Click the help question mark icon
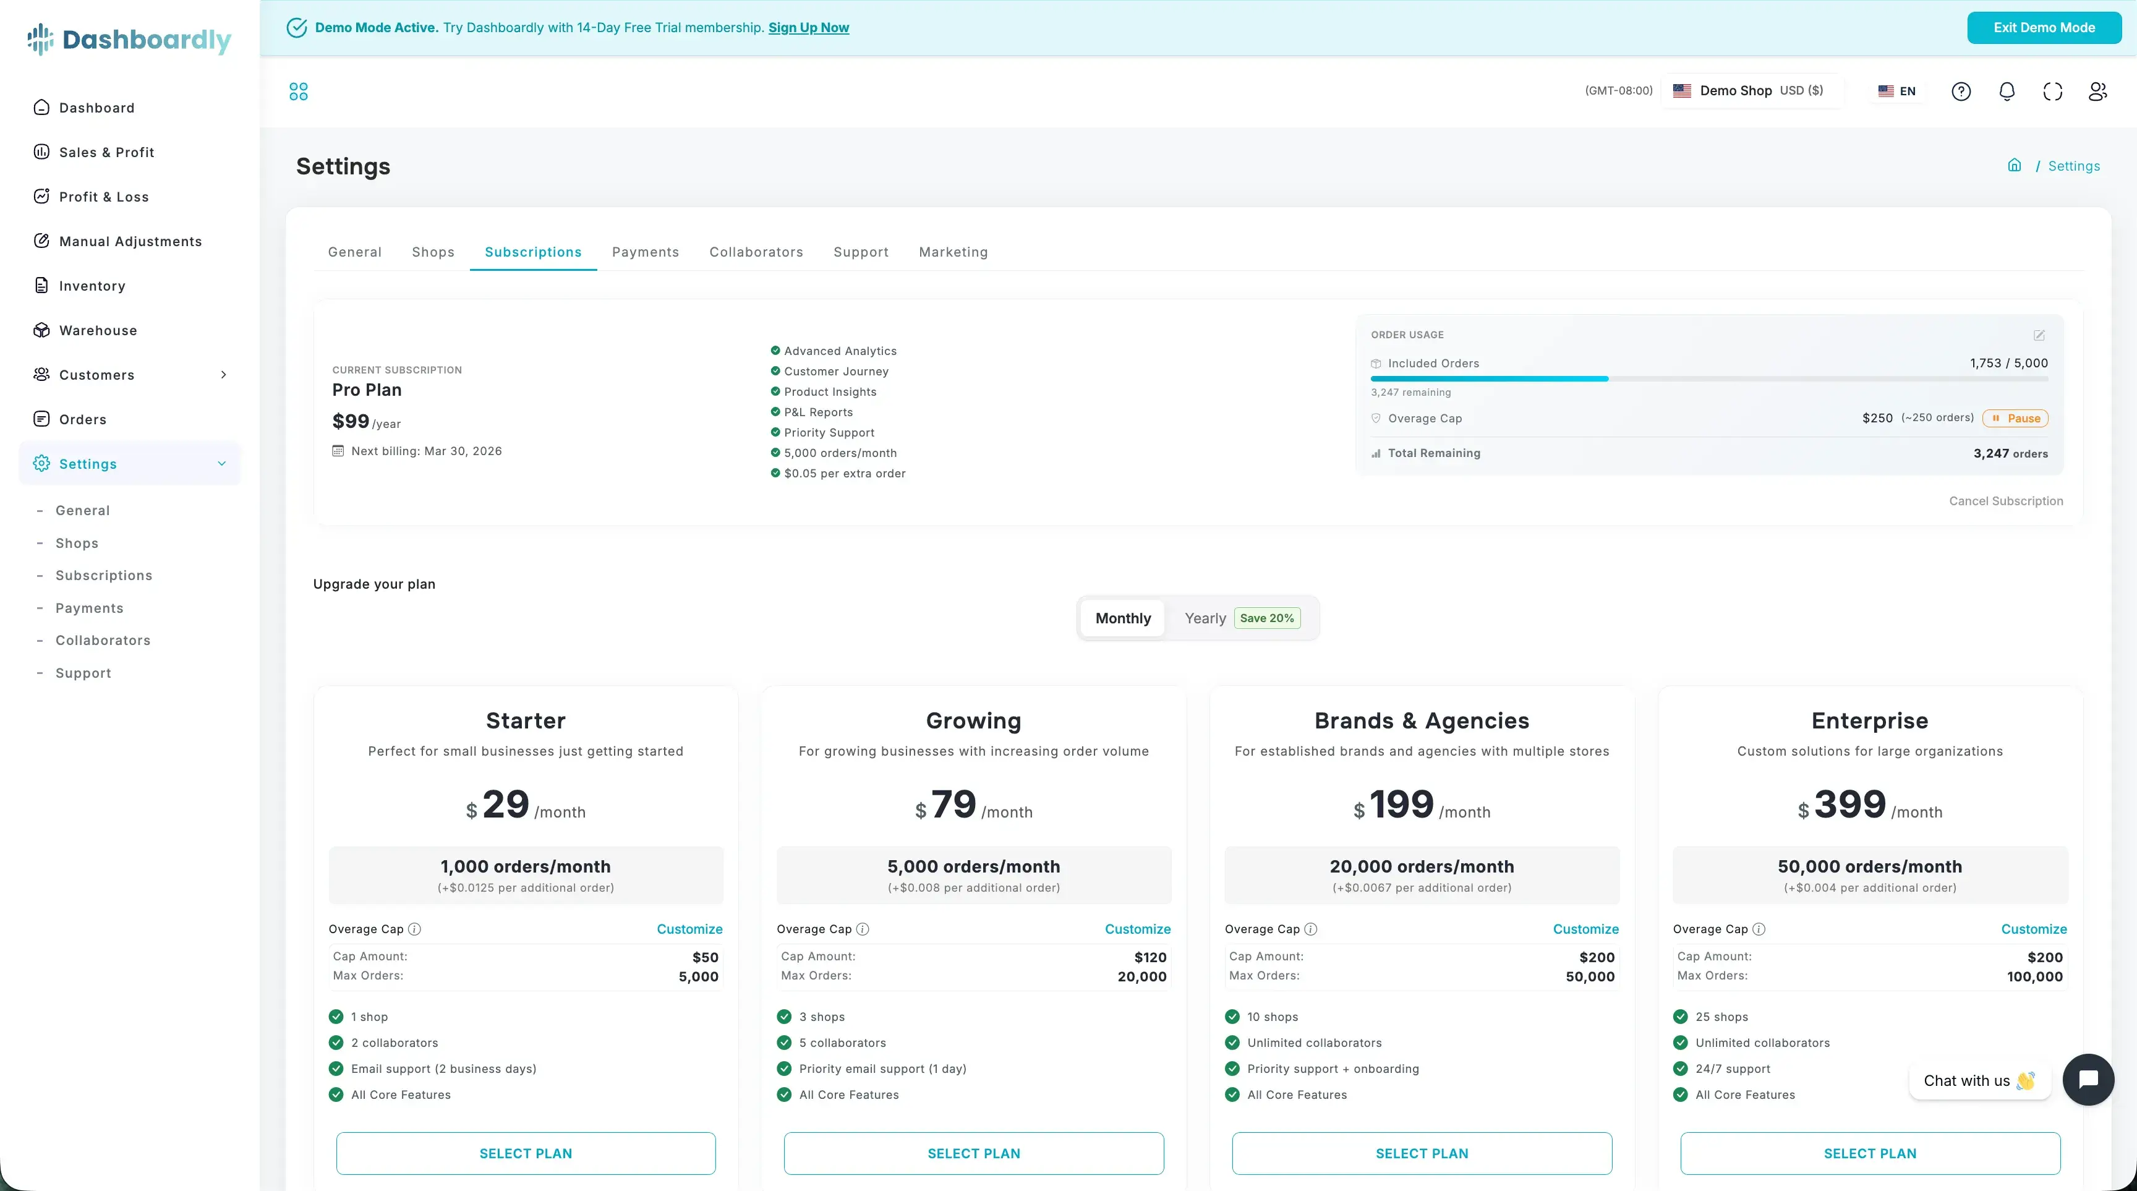Image resolution: width=2137 pixels, height=1191 pixels. click(1961, 92)
